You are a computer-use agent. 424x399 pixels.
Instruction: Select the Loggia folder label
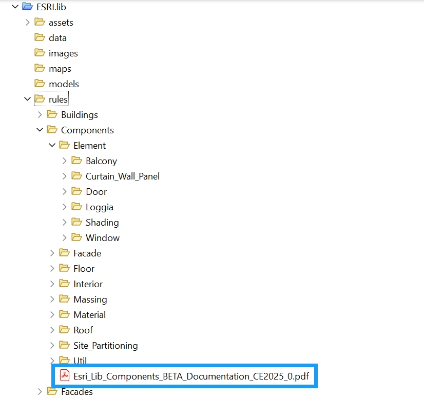click(x=100, y=207)
